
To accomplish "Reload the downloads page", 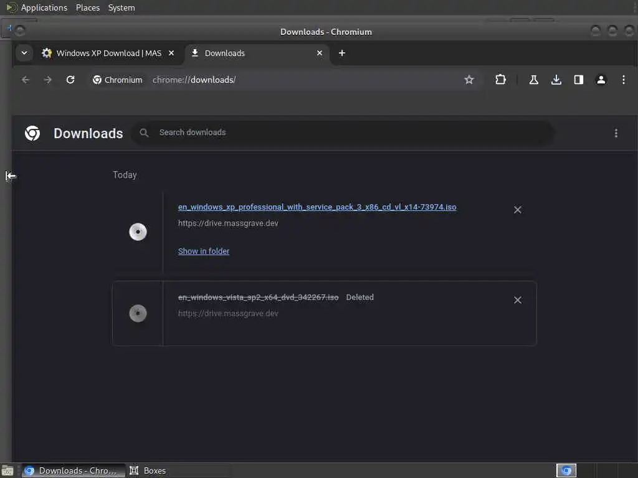I will point(70,80).
